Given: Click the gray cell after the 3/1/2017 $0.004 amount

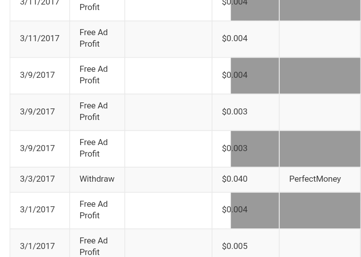Looking at the screenshot, I should click(x=319, y=211).
